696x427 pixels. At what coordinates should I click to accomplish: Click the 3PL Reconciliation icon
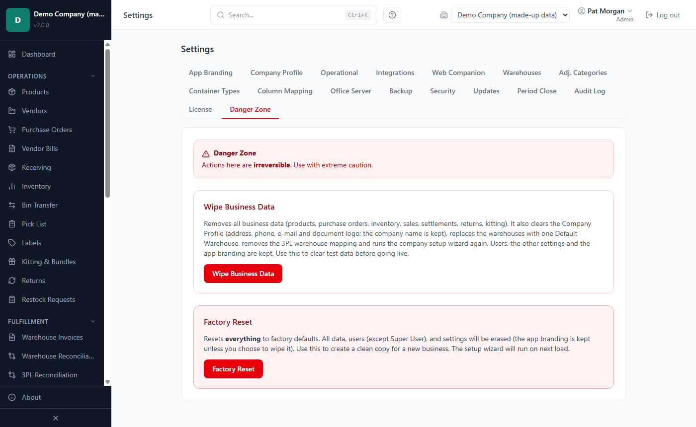[x=12, y=375]
